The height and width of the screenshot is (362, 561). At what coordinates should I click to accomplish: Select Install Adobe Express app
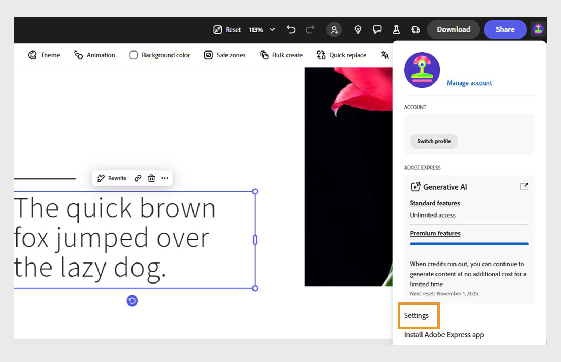[444, 335]
